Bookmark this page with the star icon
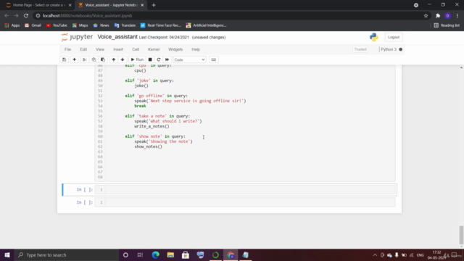Screen dimensions: 464x261 coord(426,16)
